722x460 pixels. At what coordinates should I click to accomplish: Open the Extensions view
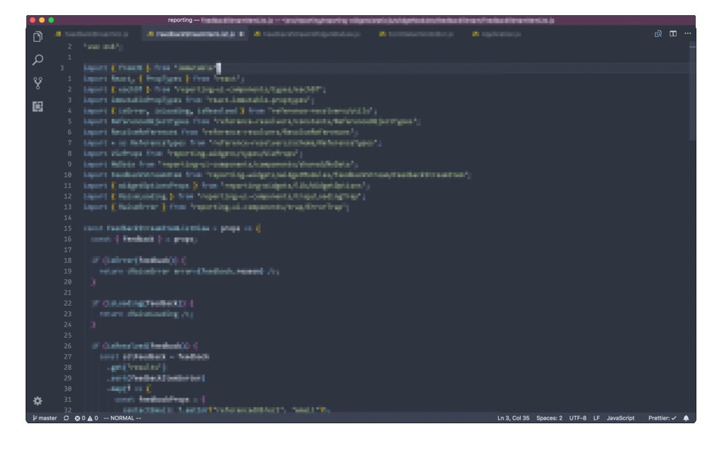point(37,105)
